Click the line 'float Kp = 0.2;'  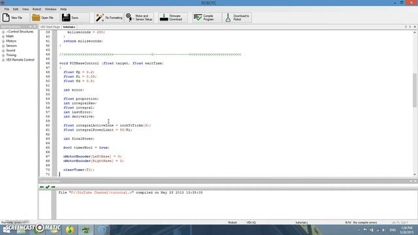pyautogui.click(x=79, y=72)
